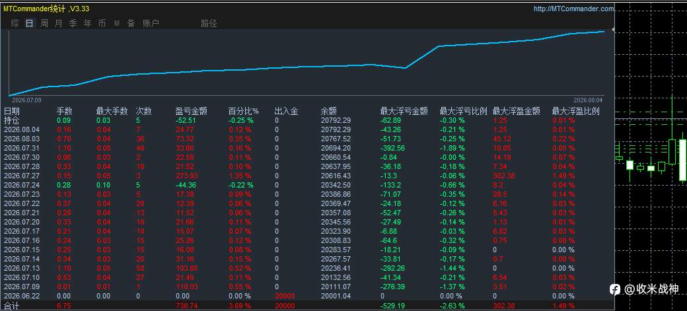687x311 pixels.
Task: Switch to the 综 summary tab
Action: click(15, 24)
